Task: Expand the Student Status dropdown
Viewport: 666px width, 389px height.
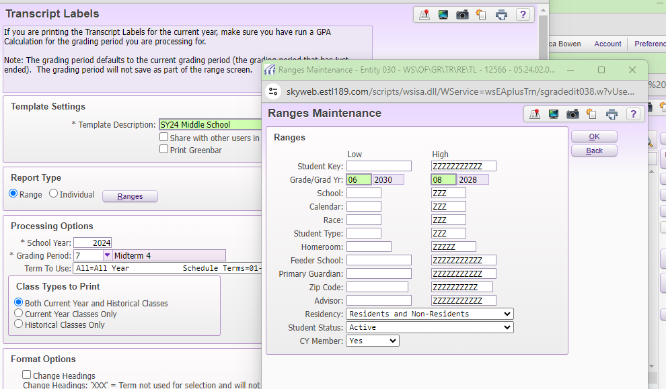Action: (430, 327)
